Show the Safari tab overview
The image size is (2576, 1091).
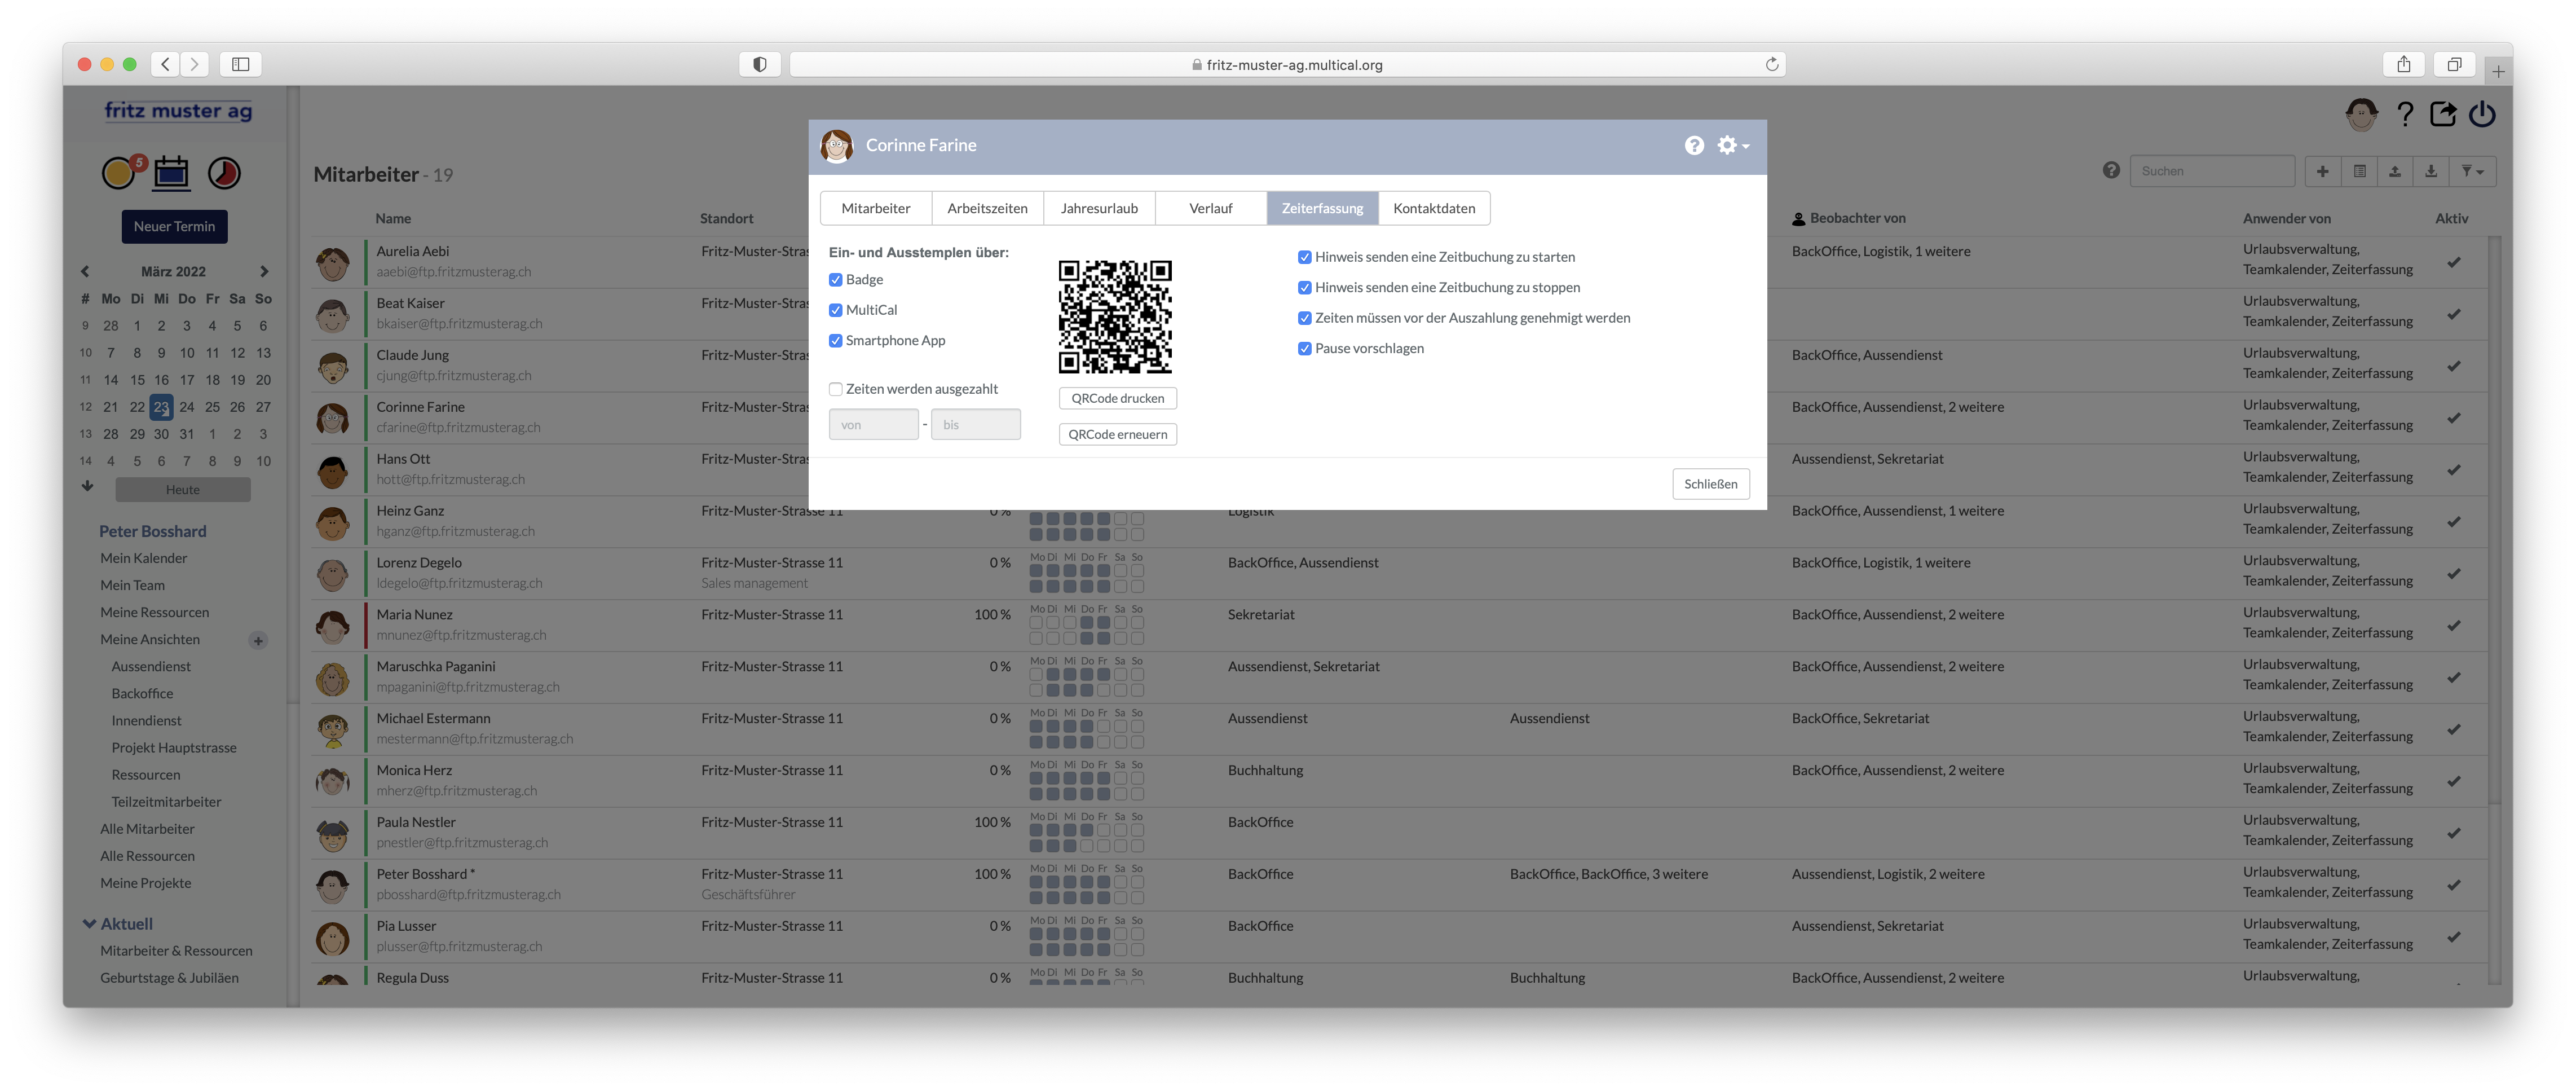click(x=2454, y=64)
